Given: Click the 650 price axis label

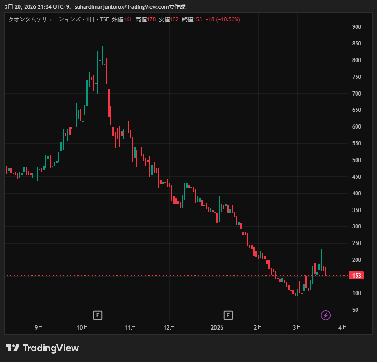Looking at the screenshot, I should [357, 110].
